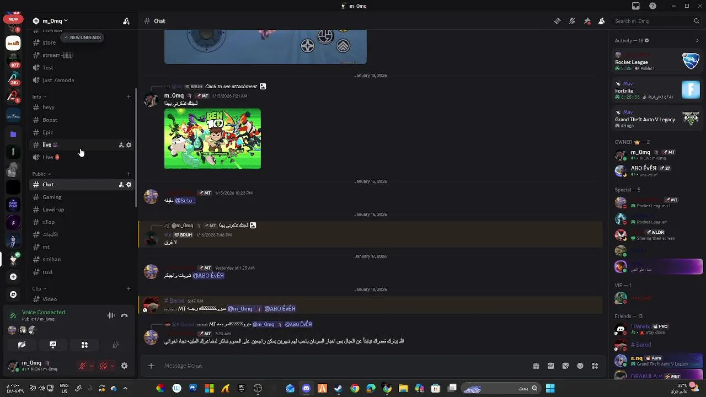
Task: Open GIF picker in message bar
Action: (x=550, y=366)
